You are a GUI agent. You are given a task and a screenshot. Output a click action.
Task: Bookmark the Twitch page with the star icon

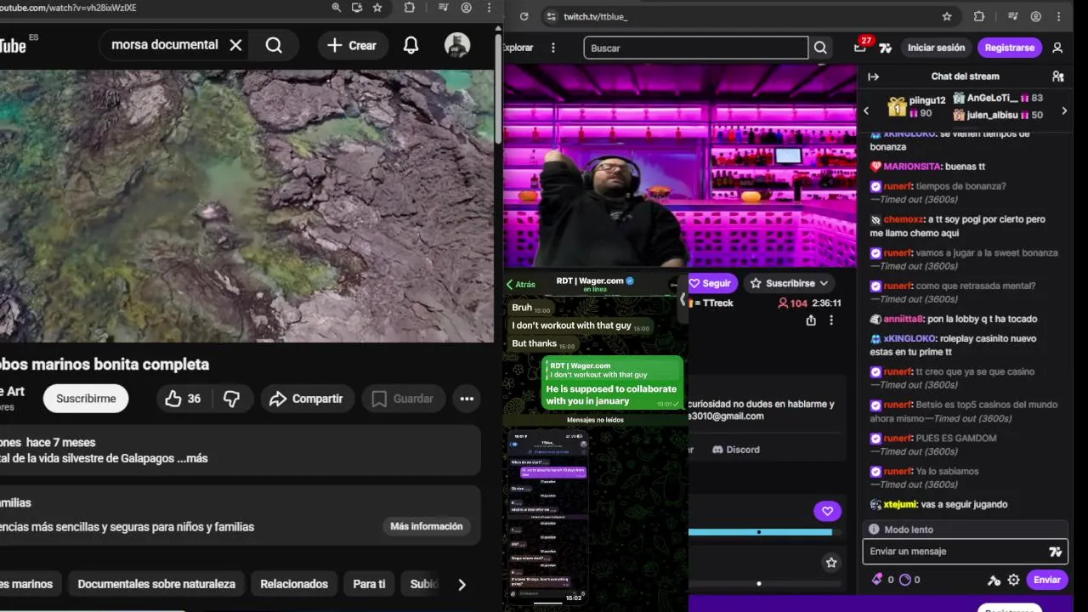pos(947,16)
